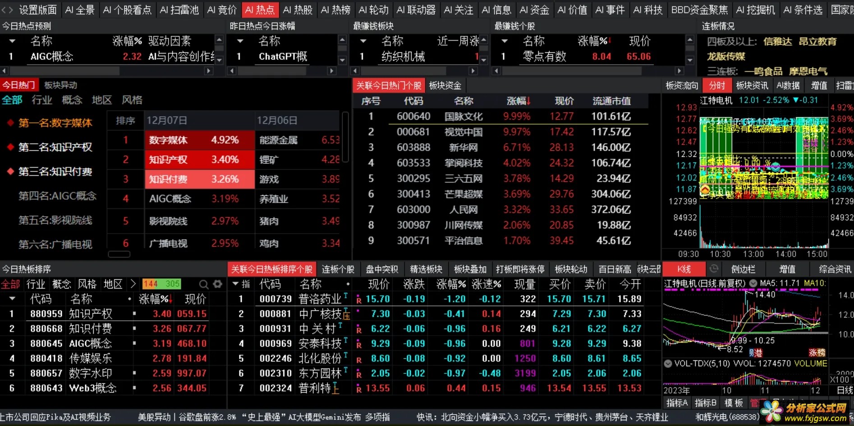Viewport: 854px width, 426px height.
Task: Click down arrow in 今日热点预测 list
Action: point(219,60)
